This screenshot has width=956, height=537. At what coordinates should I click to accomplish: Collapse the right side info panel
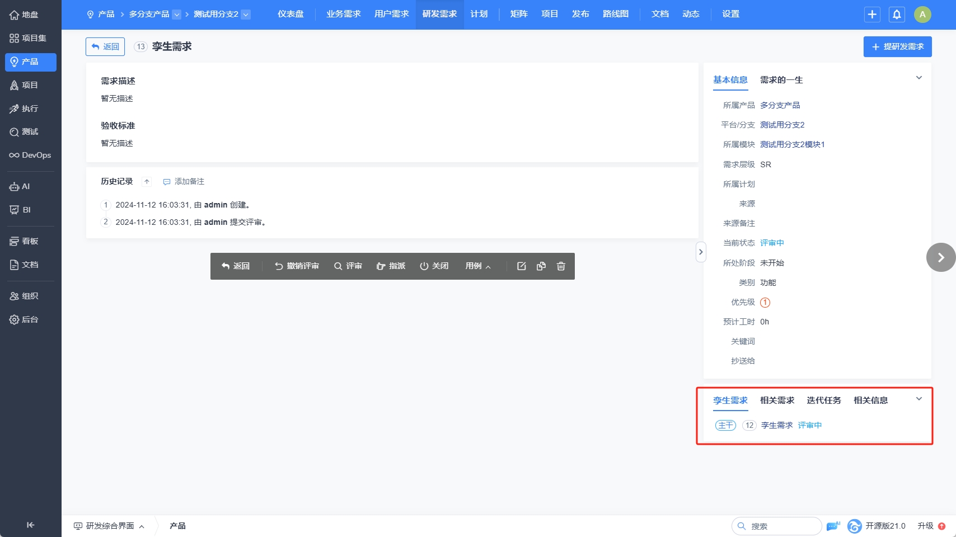click(700, 252)
